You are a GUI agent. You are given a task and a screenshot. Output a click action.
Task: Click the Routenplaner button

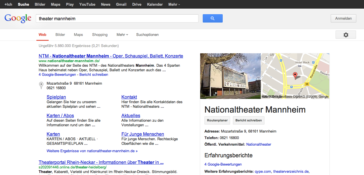tap(217, 120)
